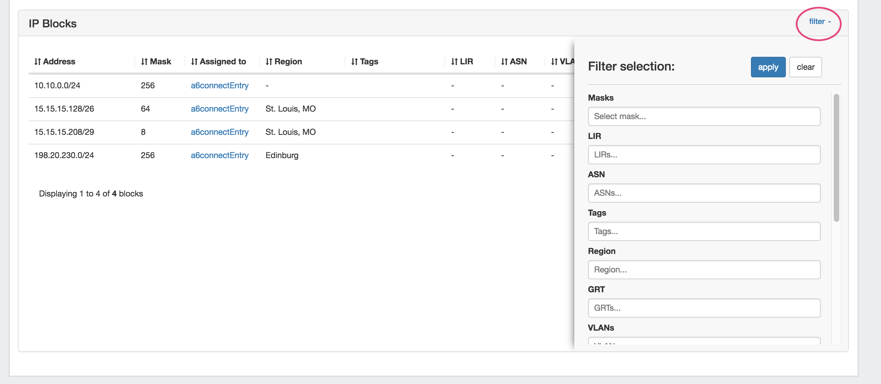Collapse the filter panel via filter link
Image resolution: width=881 pixels, height=384 pixels.
click(x=819, y=22)
